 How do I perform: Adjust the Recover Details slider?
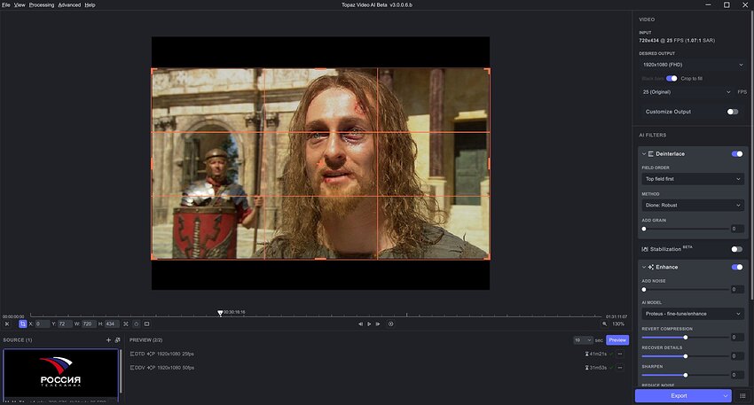tap(686, 356)
